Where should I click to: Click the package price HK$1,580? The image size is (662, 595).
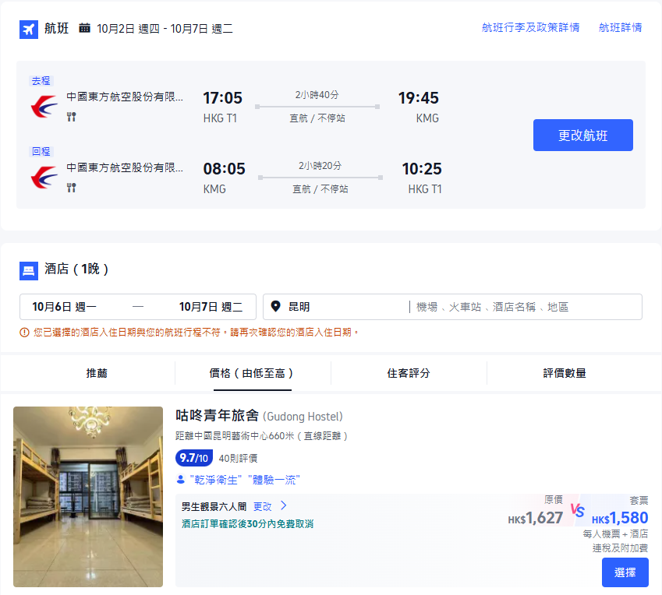(x=620, y=518)
